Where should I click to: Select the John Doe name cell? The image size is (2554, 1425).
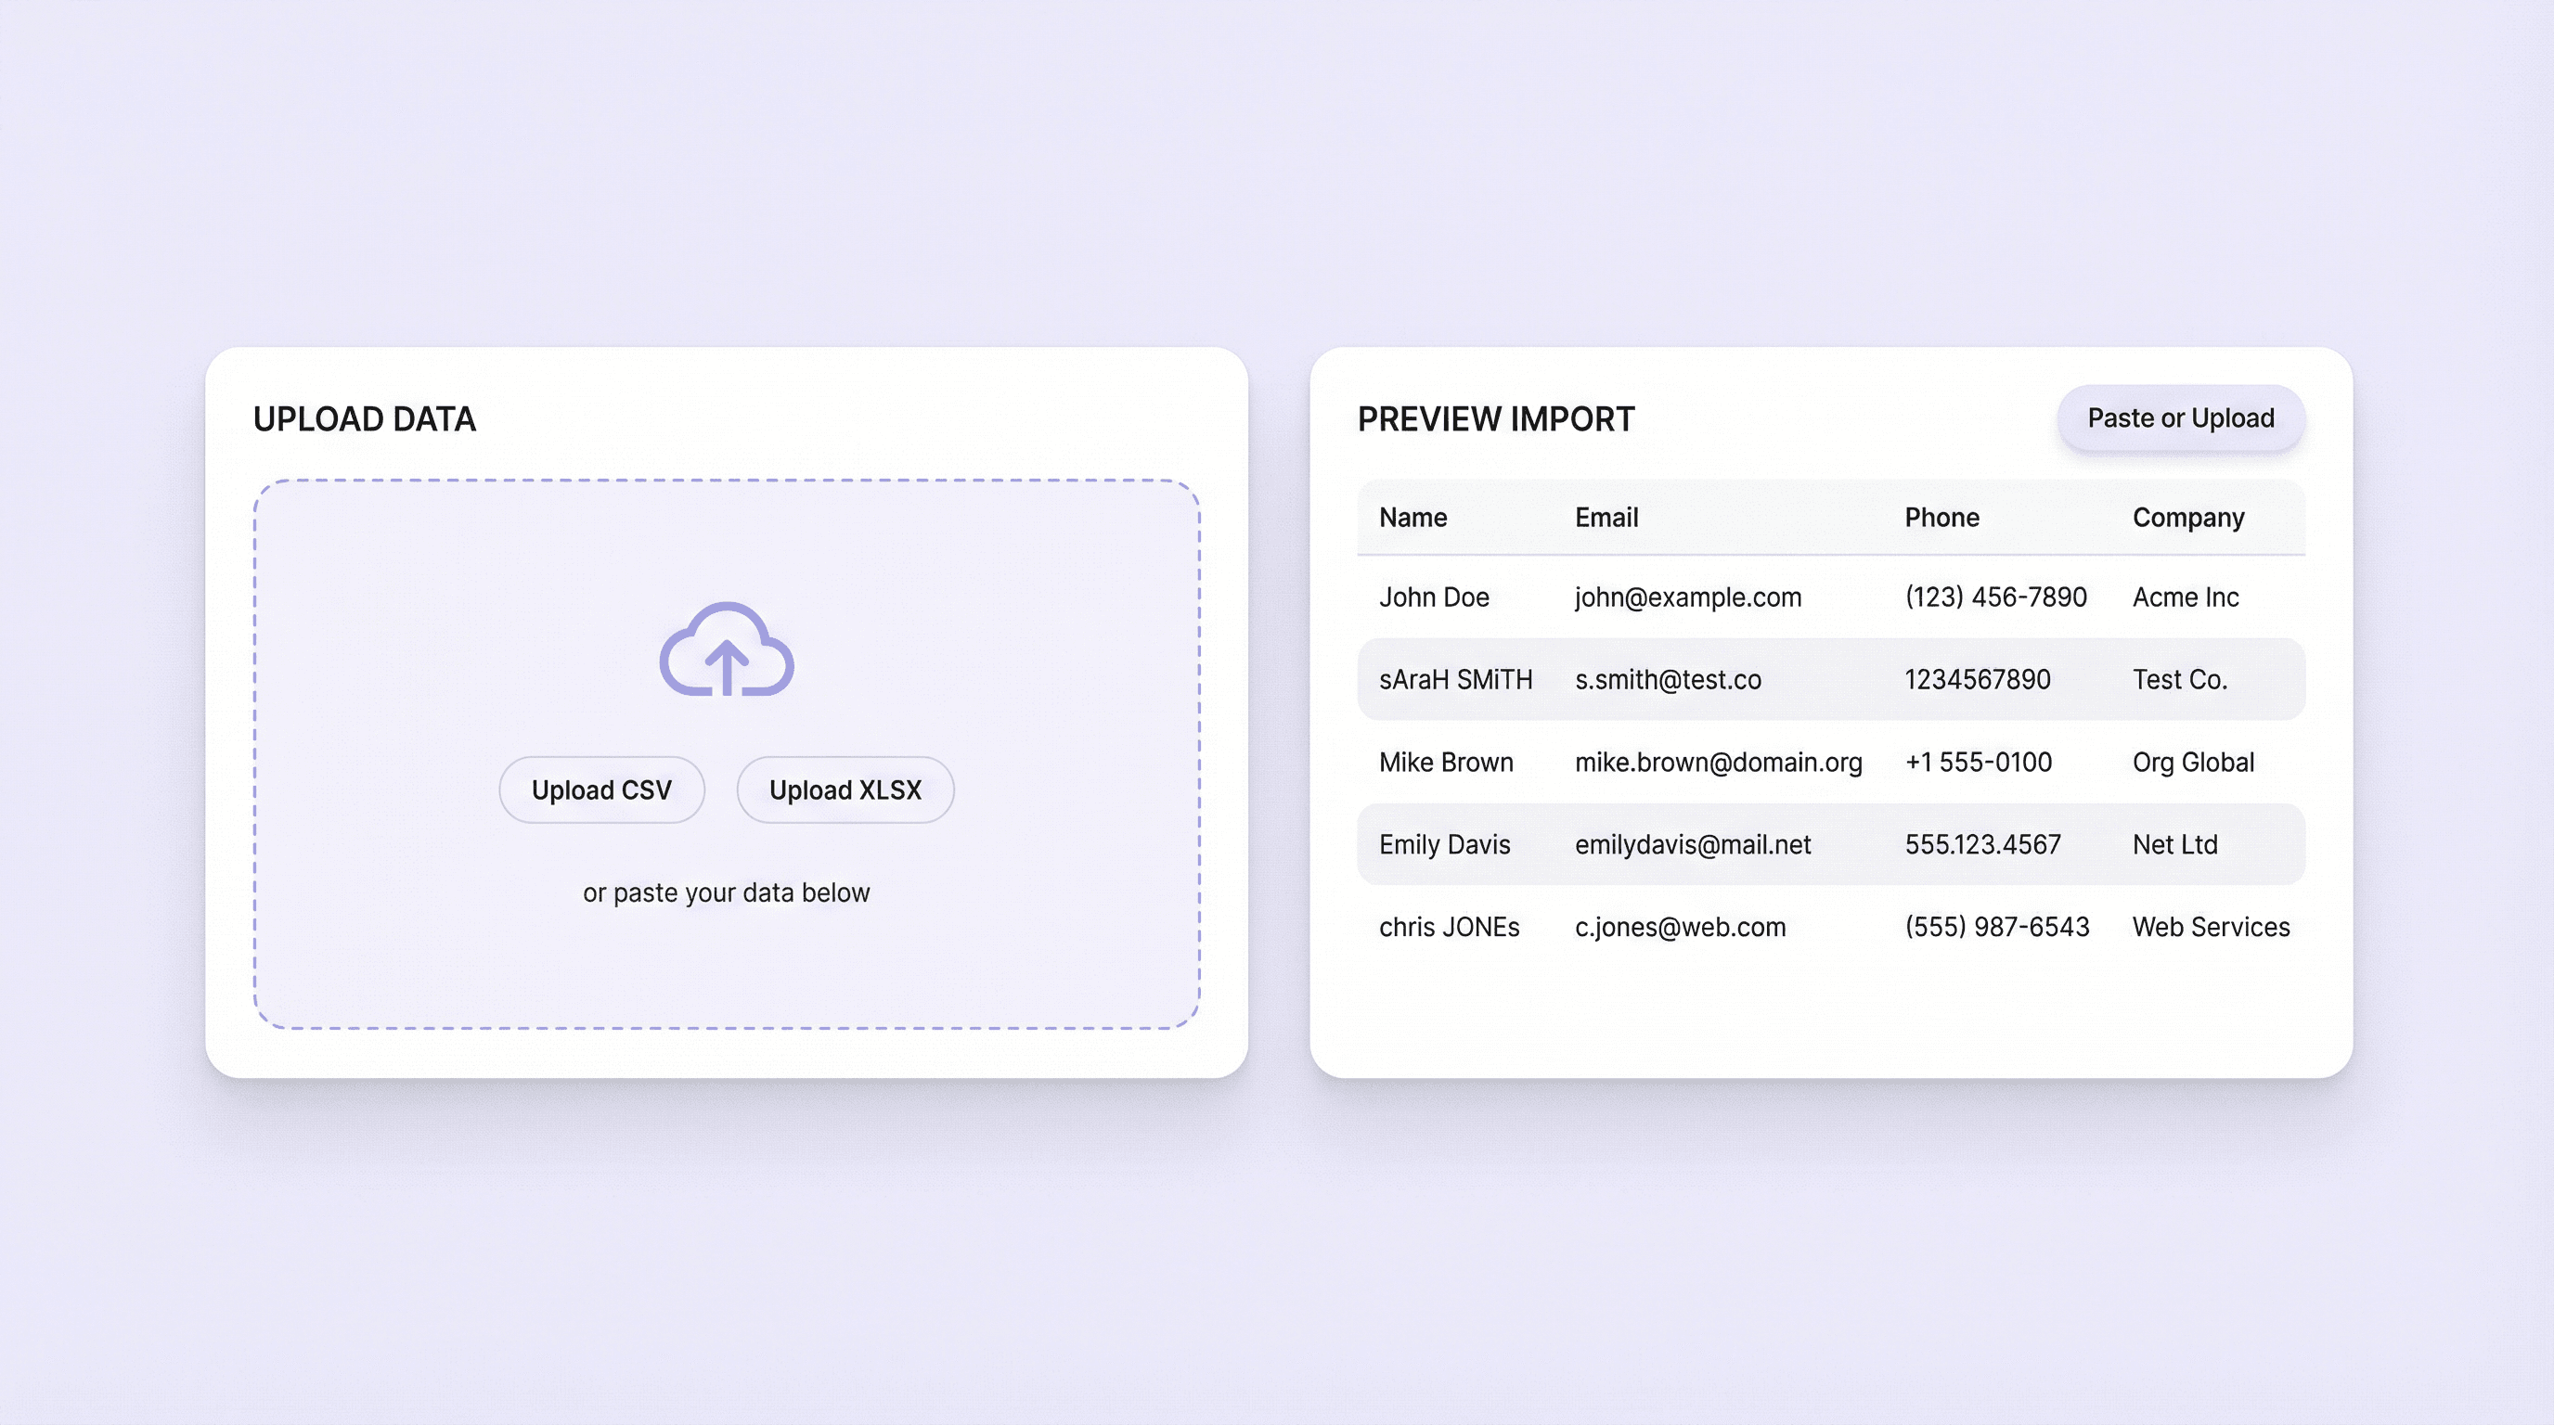[1434, 597]
